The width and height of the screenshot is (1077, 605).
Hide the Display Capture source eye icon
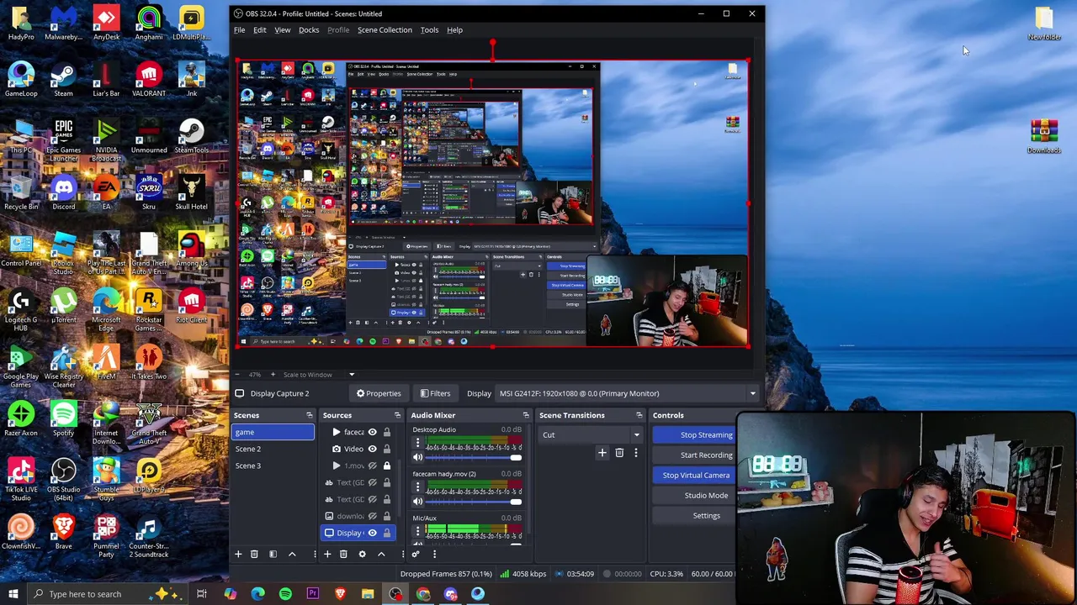pyautogui.click(x=372, y=533)
